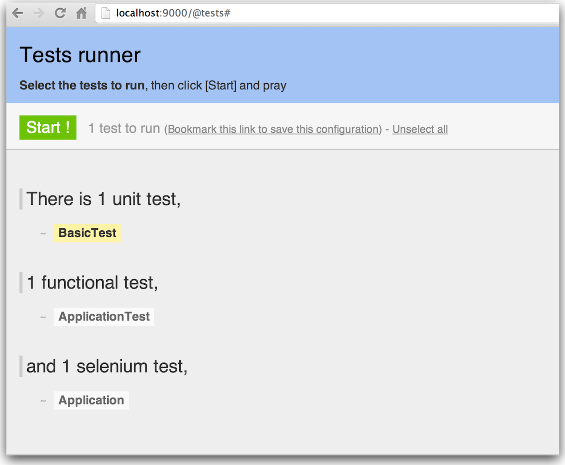Focus the localhost:9000/@tests URL field
Viewport: 565px width, 465px height.
pyautogui.click(x=277, y=13)
